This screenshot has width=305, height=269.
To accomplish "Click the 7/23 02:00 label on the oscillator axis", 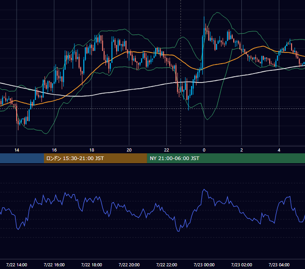I will click(242, 265).
